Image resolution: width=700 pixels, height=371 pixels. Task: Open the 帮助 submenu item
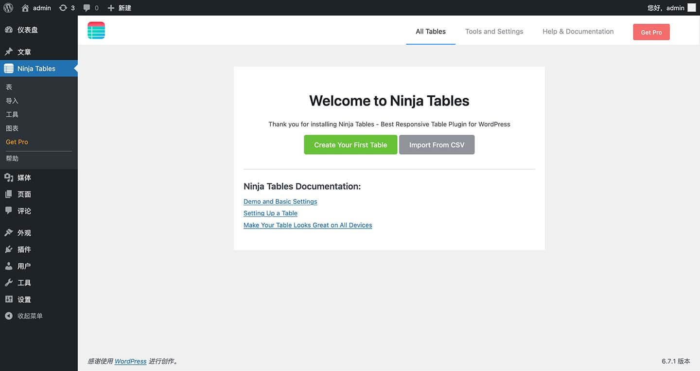pyautogui.click(x=12, y=159)
